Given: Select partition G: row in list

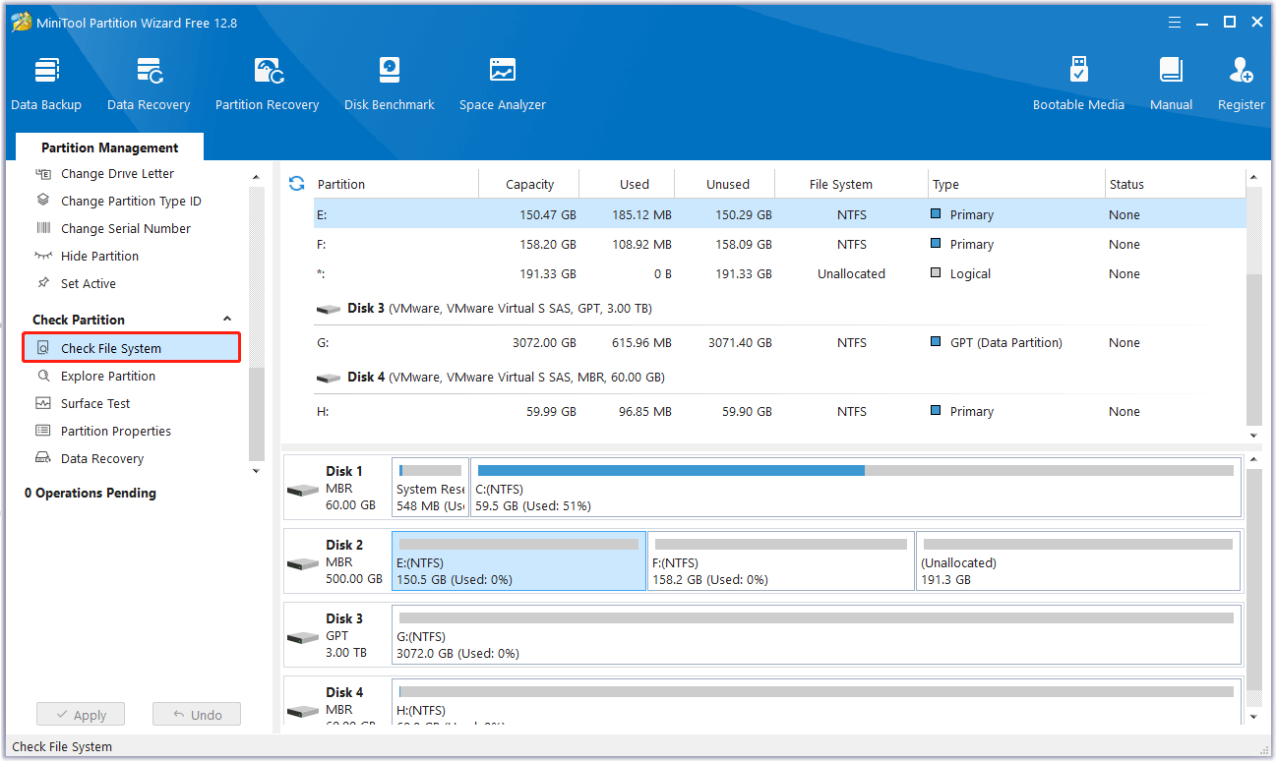Looking at the screenshot, I should (779, 343).
